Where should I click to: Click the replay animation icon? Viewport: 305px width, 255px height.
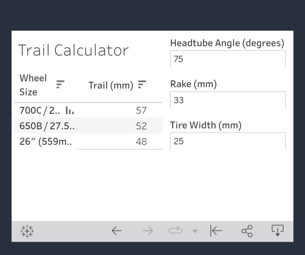[175, 231]
